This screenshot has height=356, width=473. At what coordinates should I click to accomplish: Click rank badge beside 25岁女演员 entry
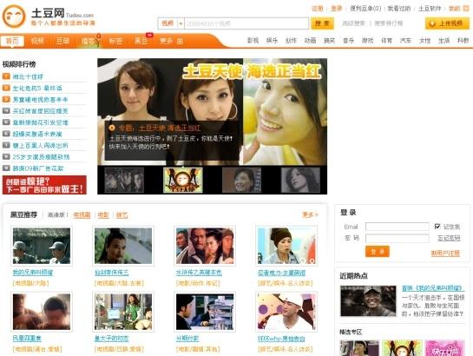pyautogui.click(x=6, y=156)
